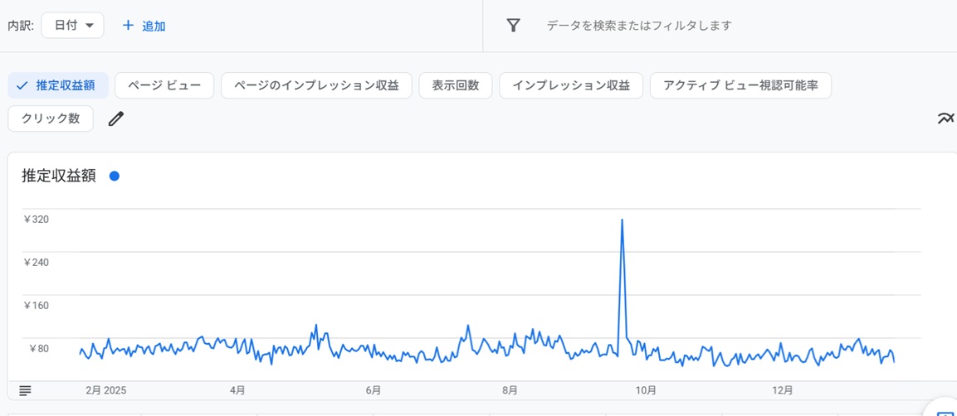Enable the ページ ビュー metric chip
This screenshot has width=957, height=416.
click(x=164, y=85)
